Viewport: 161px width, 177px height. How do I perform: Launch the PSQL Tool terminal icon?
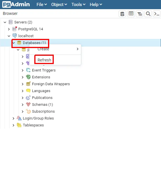click(x=157, y=14)
